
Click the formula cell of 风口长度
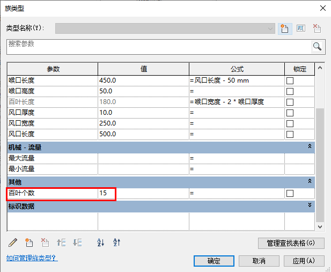tap(237, 134)
